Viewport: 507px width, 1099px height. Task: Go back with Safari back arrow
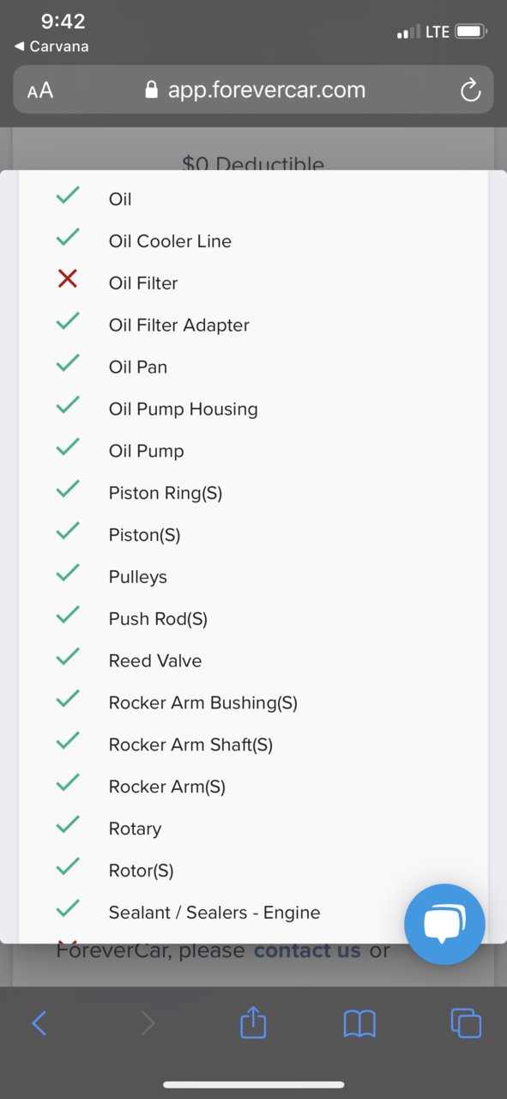pyautogui.click(x=39, y=1023)
